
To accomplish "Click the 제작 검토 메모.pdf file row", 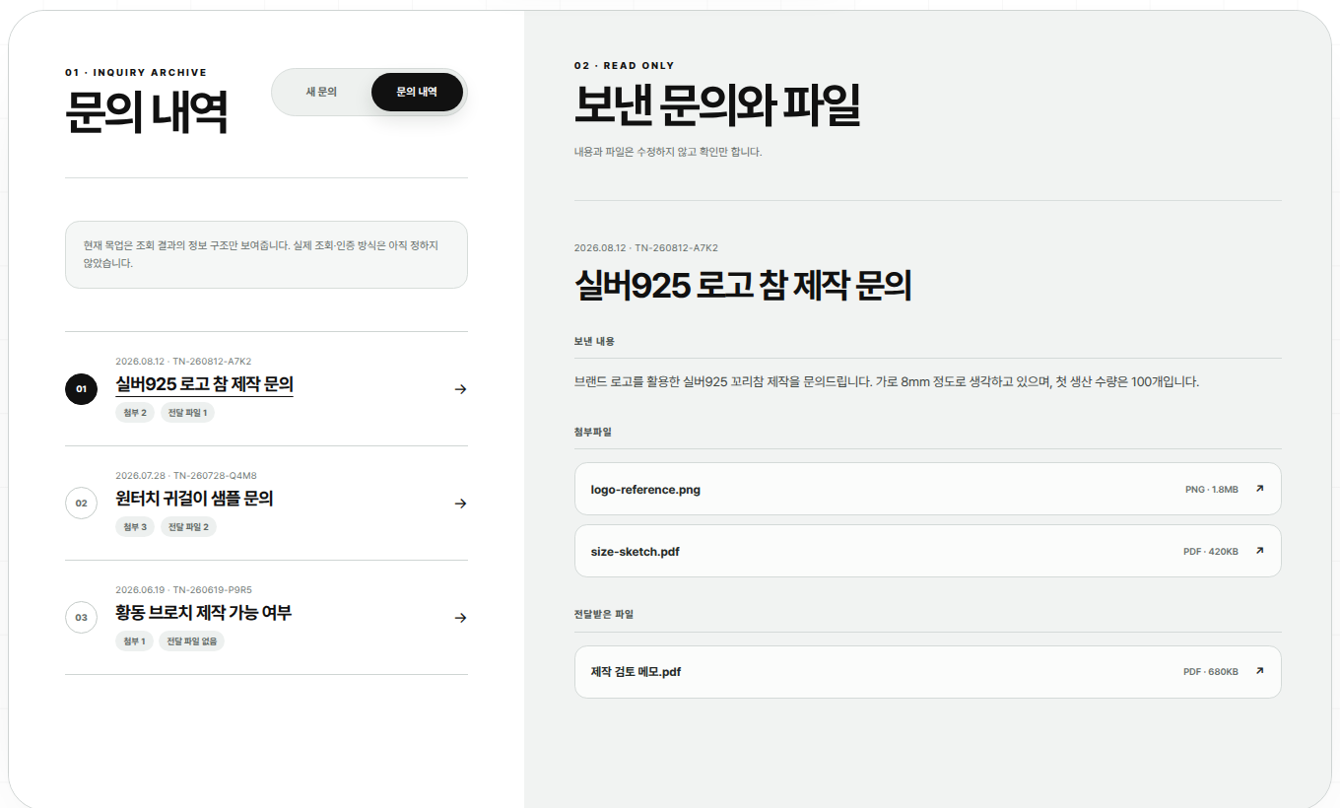I will [927, 672].
